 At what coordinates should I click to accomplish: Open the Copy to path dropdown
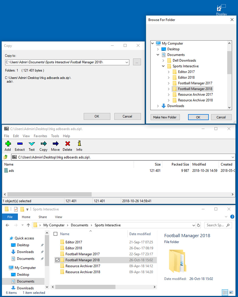(x=127, y=62)
